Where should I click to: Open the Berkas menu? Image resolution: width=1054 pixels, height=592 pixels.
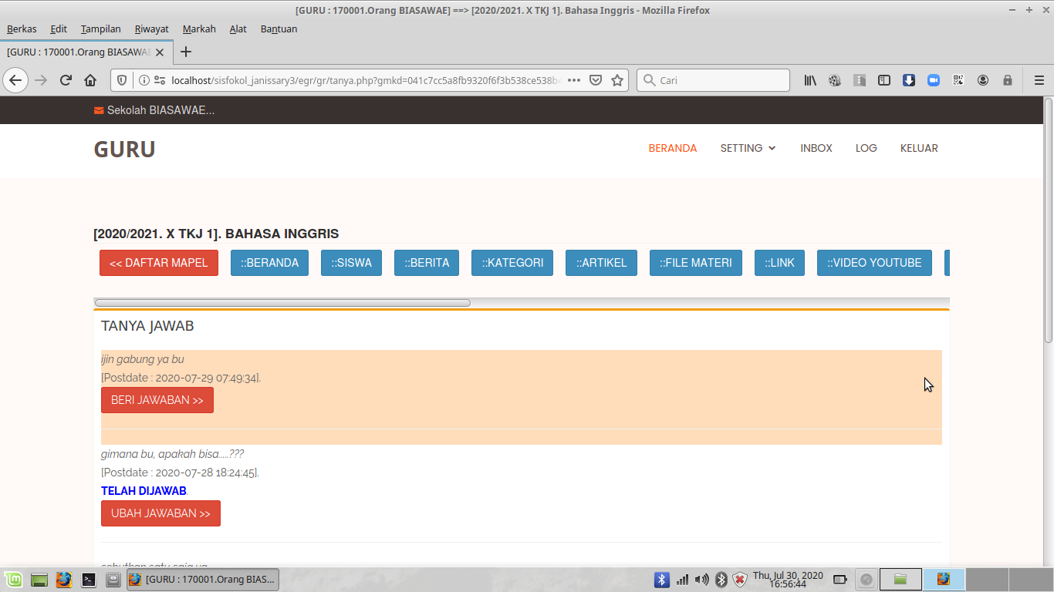pyautogui.click(x=22, y=29)
